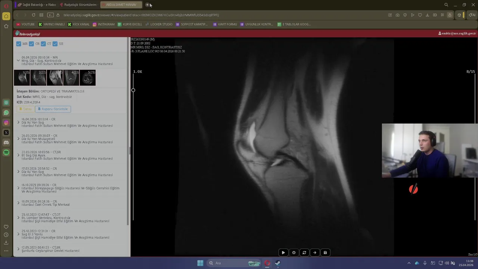Switch to Radyolojik Görüntülerim tab
This screenshot has width=478, height=269.
point(78,5)
